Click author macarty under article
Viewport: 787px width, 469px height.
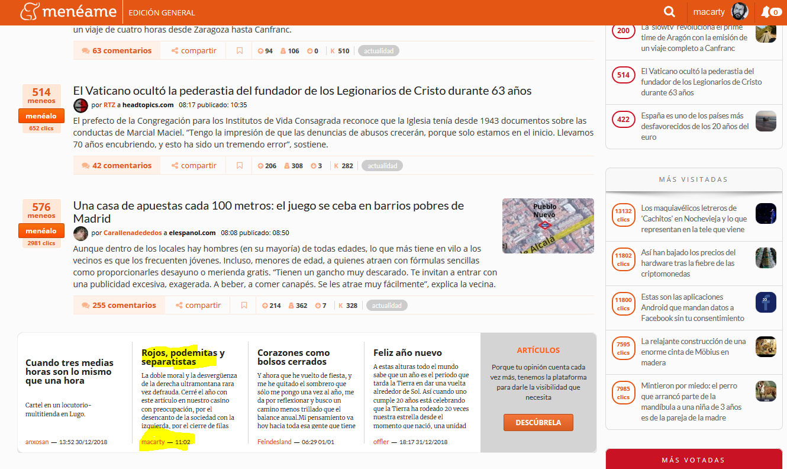click(x=153, y=442)
